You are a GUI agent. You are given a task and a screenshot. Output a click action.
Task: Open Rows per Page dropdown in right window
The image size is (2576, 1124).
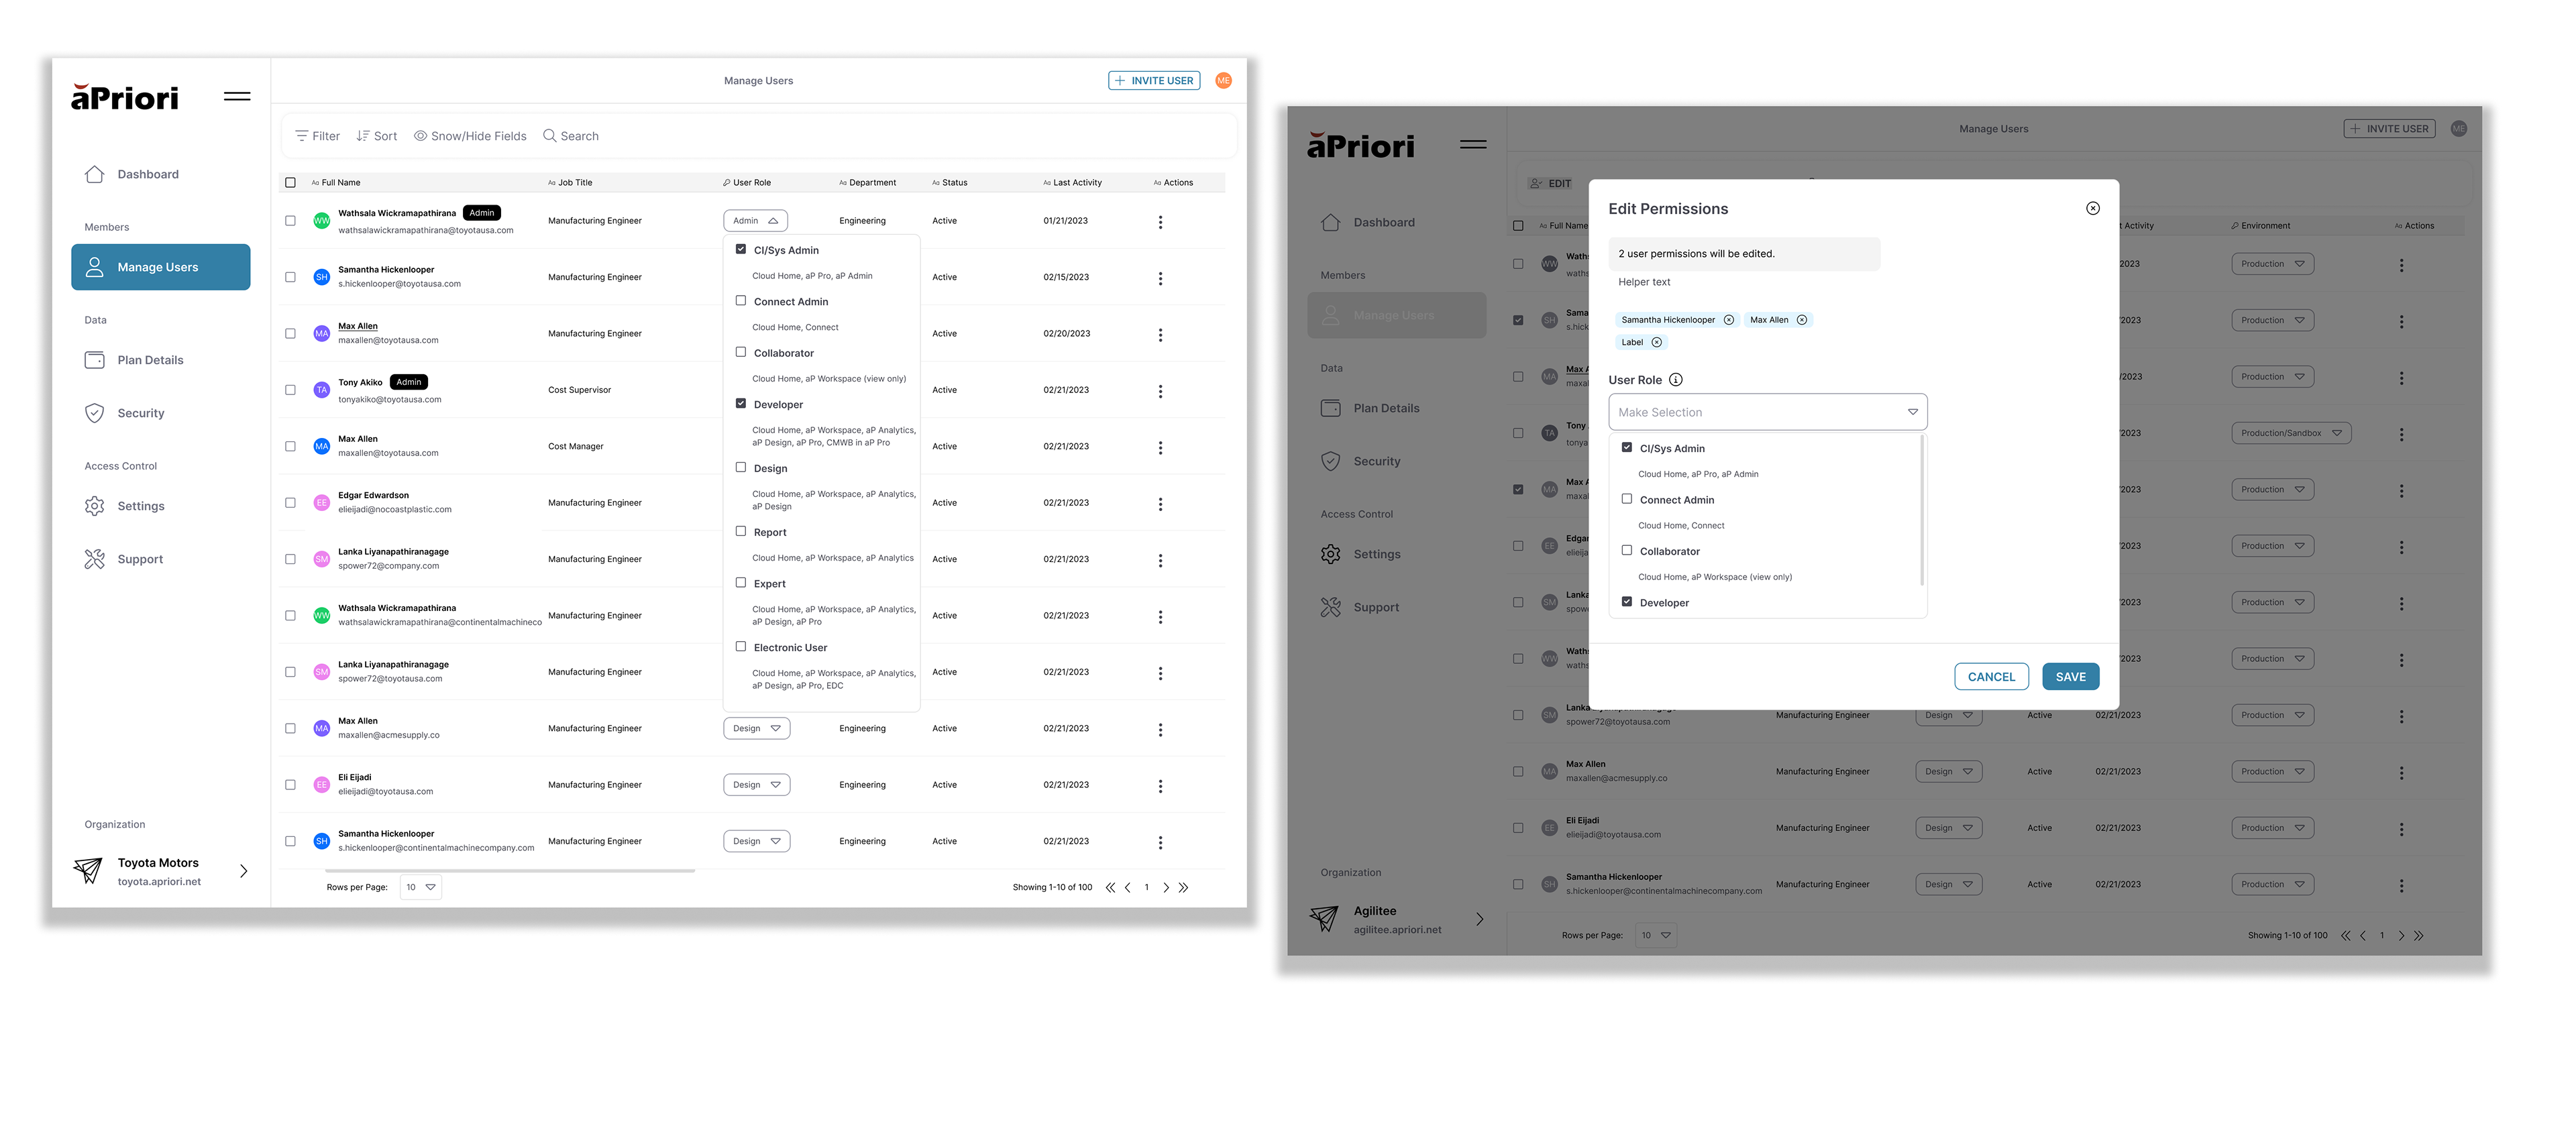[x=1656, y=935]
